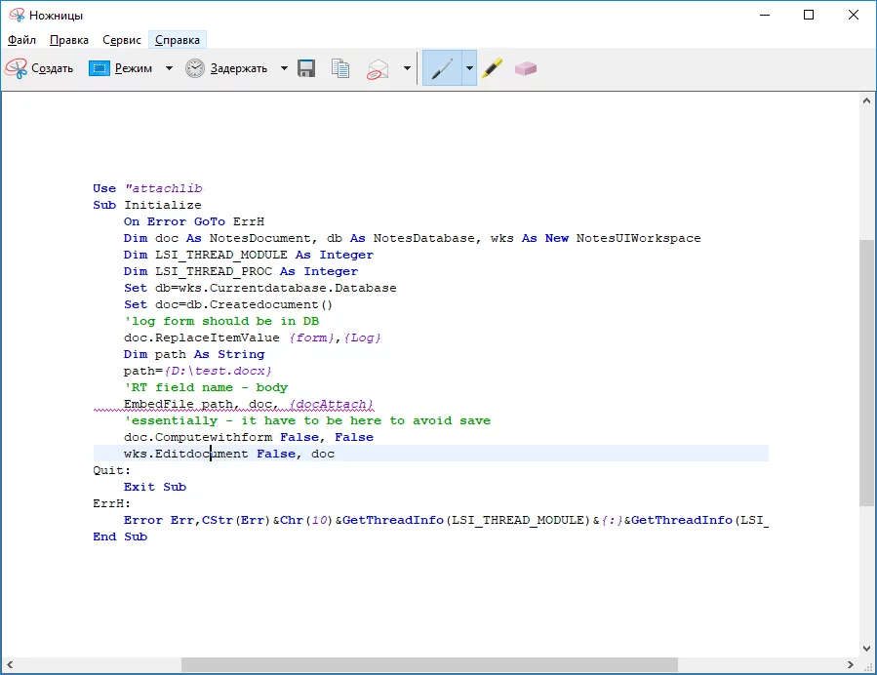Open the Файл menu
Screen dimensions: 877x675
tap(21, 40)
